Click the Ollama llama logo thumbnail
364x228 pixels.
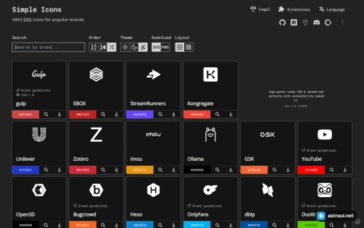click(x=210, y=135)
